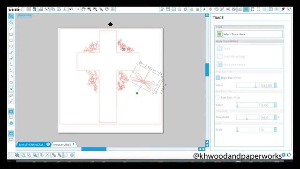Click the Cut scissors icon
The image size is (300, 169).
click(65, 9)
